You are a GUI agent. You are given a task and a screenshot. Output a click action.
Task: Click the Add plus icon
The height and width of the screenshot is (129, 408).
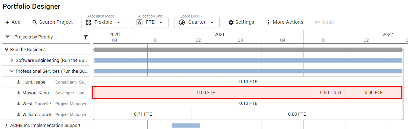(x=7, y=22)
